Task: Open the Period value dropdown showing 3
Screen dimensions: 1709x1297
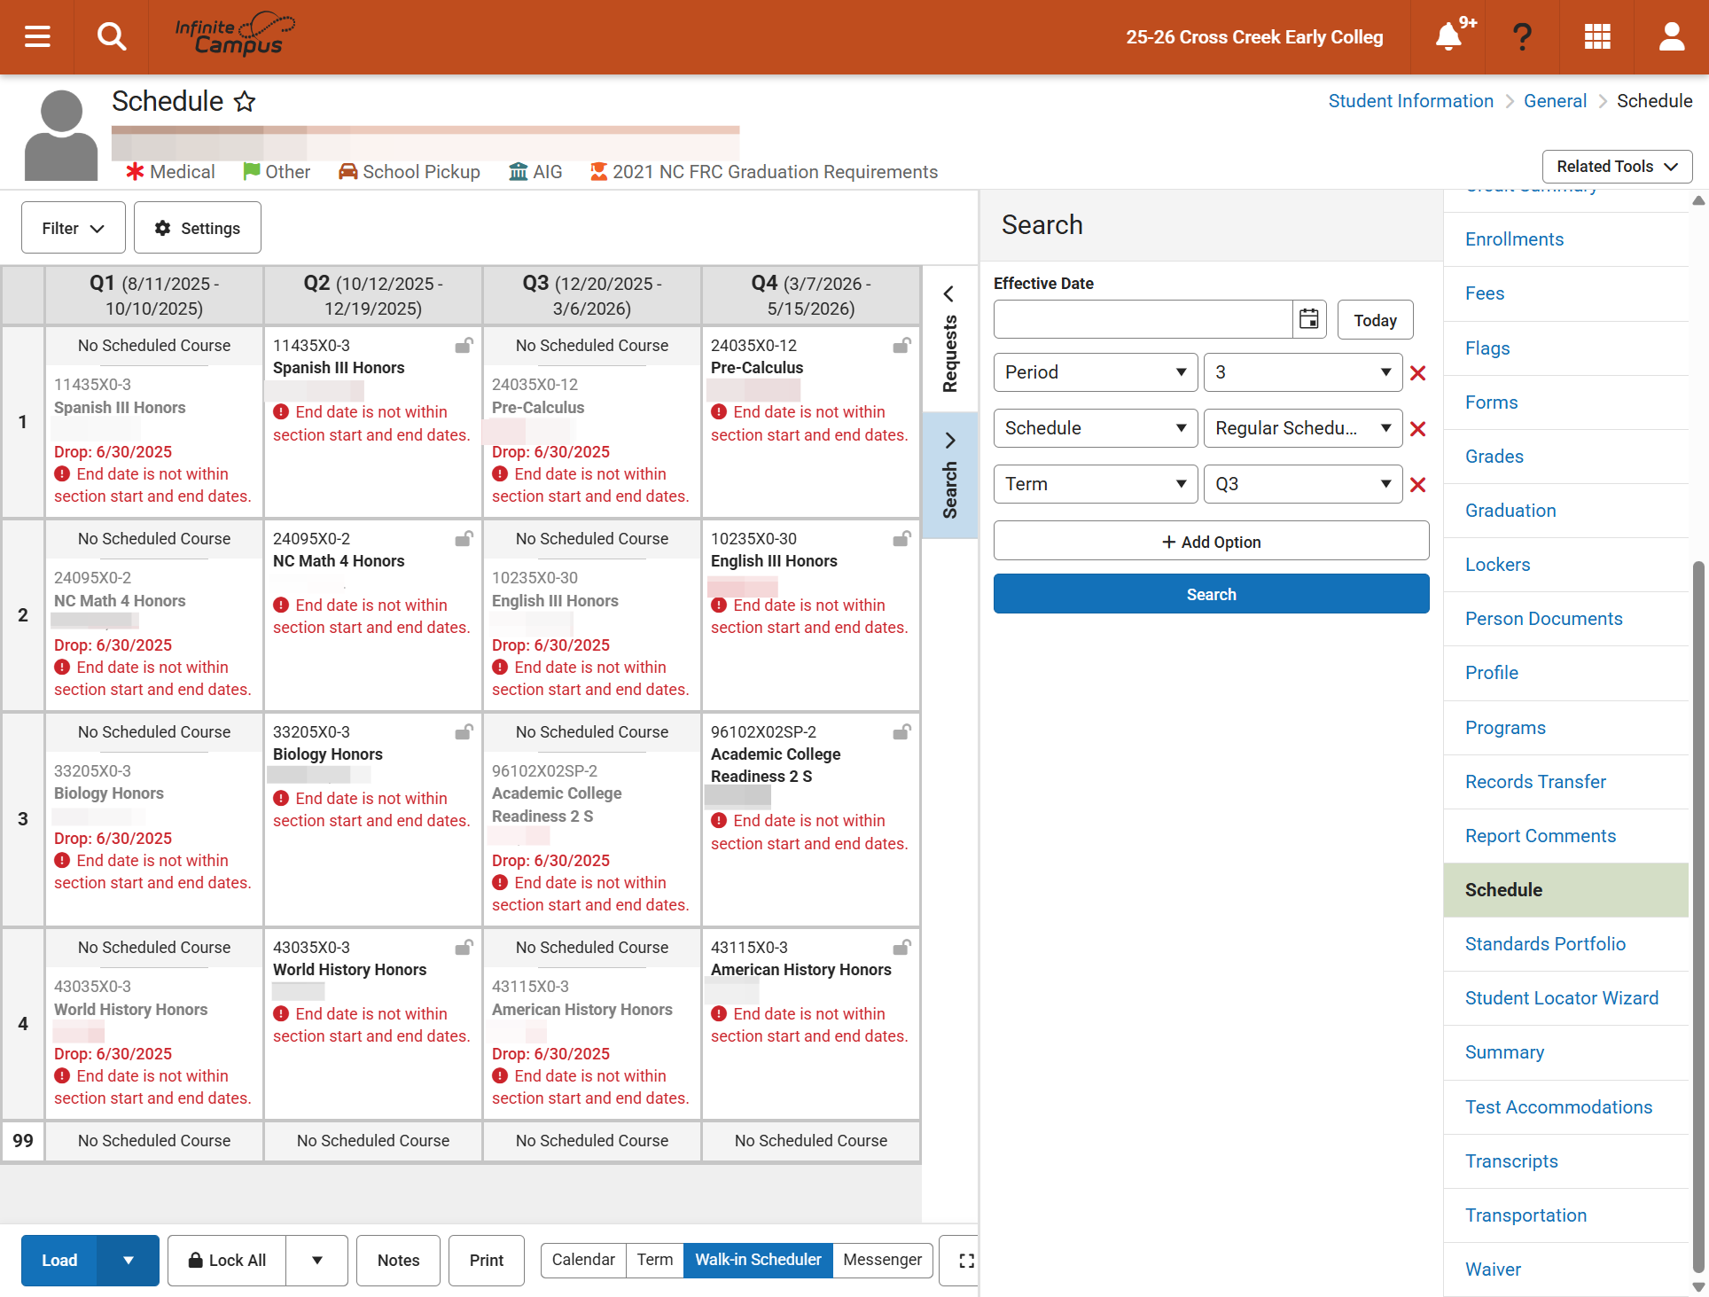Action: pyautogui.click(x=1303, y=372)
